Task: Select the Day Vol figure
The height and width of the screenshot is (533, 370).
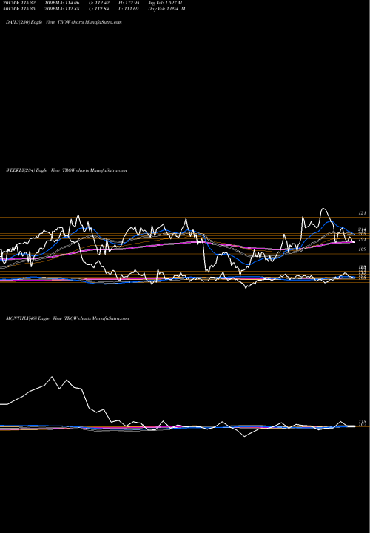Action: 166,9
